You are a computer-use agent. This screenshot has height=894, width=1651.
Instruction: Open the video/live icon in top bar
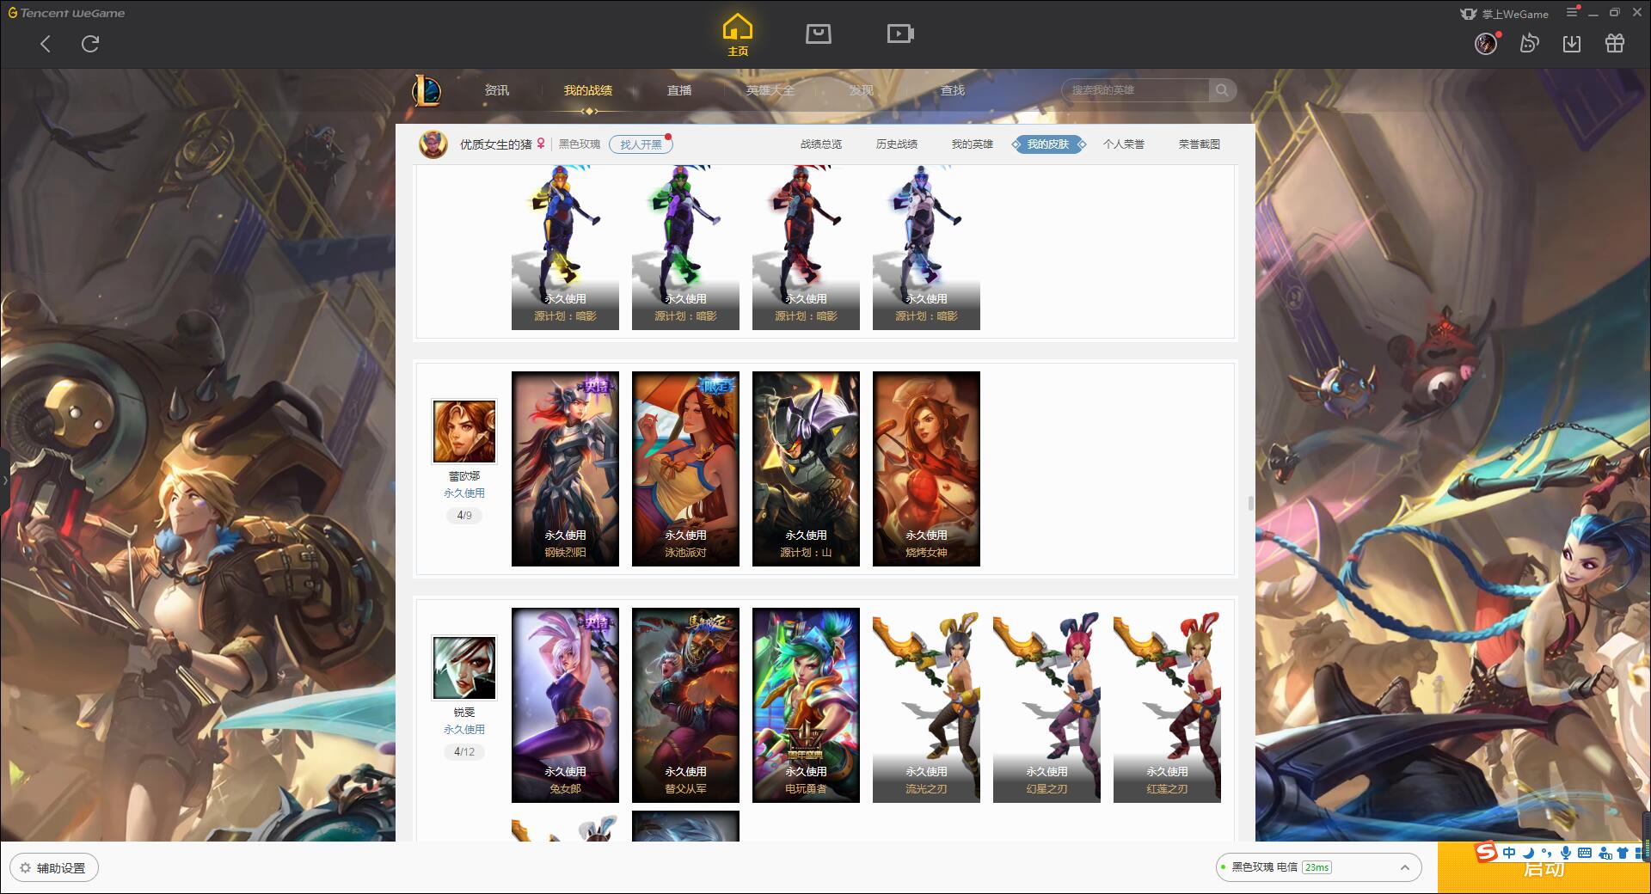900,34
